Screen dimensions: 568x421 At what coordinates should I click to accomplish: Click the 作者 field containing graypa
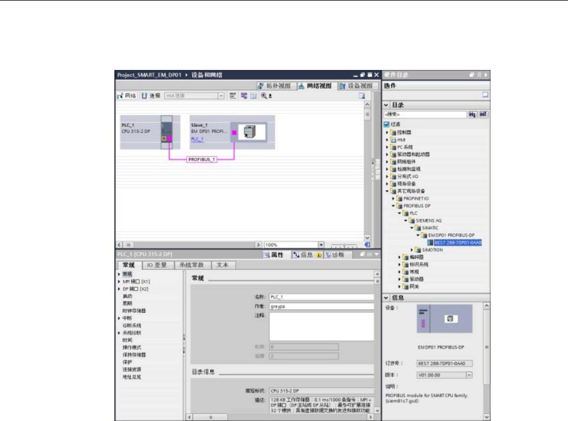pyautogui.click(x=322, y=306)
